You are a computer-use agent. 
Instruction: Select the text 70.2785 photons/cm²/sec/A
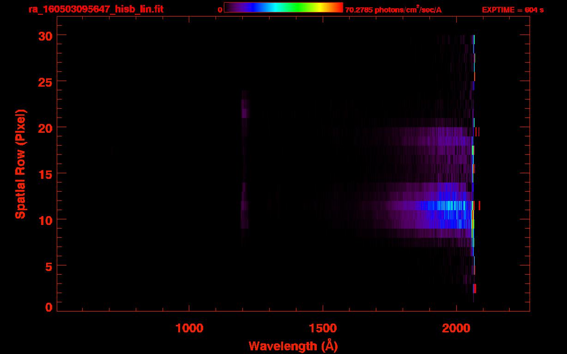[393, 10]
